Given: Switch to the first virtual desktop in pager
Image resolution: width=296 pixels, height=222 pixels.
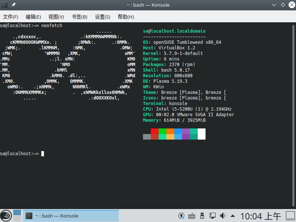Looking at the screenshot, I should (x=17, y=212).
